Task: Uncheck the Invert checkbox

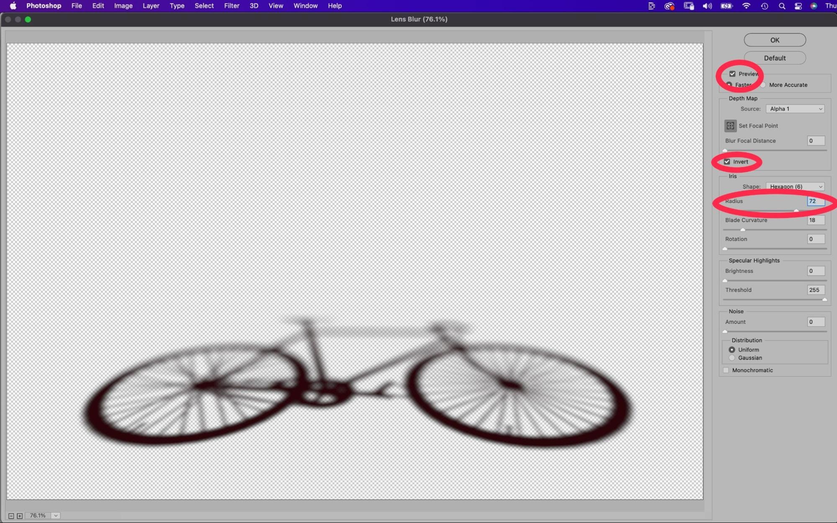Action: [727, 162]
